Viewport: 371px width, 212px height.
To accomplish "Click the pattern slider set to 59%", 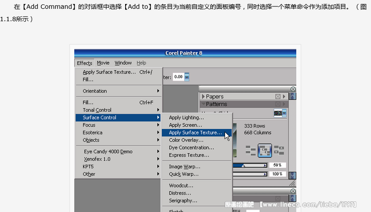I will coord(250,166).
